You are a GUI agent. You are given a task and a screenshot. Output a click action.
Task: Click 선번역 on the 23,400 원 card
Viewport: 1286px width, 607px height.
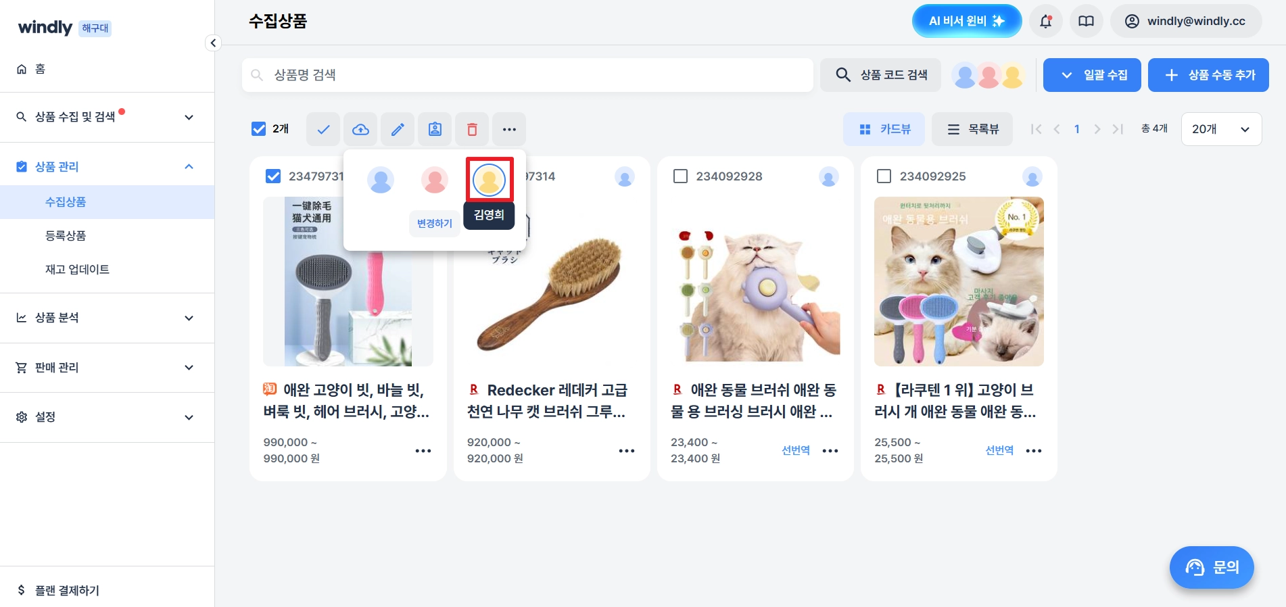796,451
